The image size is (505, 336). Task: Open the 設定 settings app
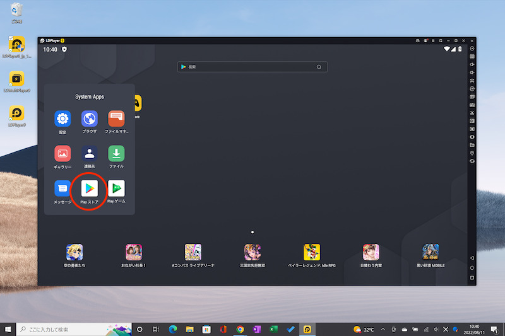[x=62, y=119]
